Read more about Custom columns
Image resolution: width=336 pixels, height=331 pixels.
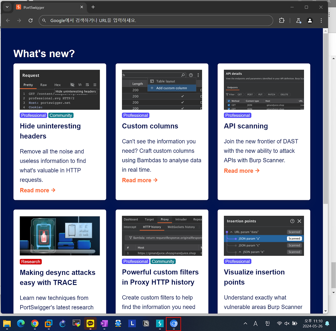click(140, 180)
